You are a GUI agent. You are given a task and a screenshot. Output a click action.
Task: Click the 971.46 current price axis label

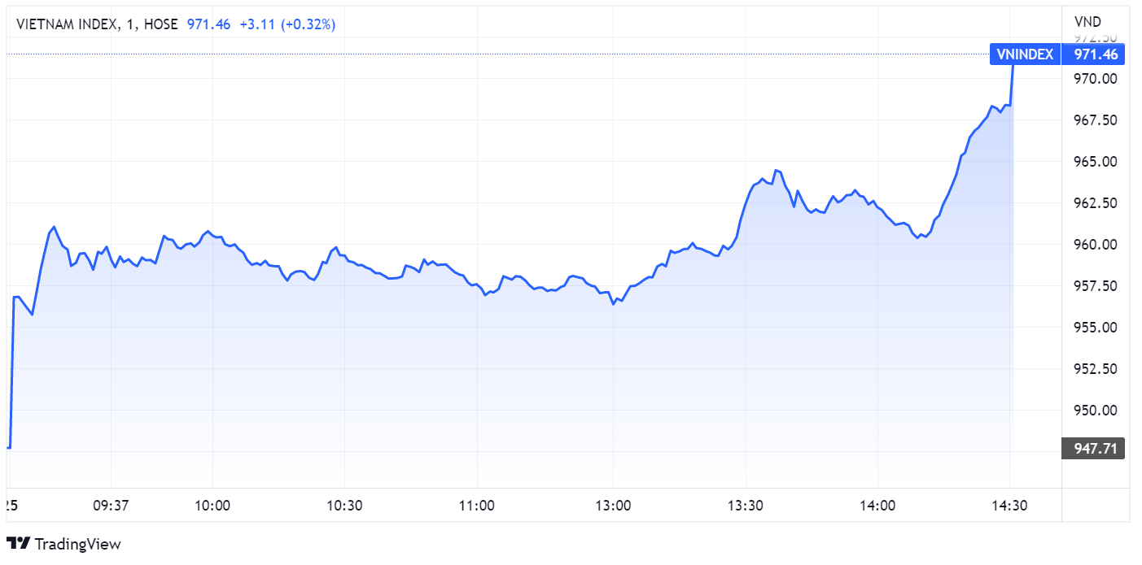1096,54
